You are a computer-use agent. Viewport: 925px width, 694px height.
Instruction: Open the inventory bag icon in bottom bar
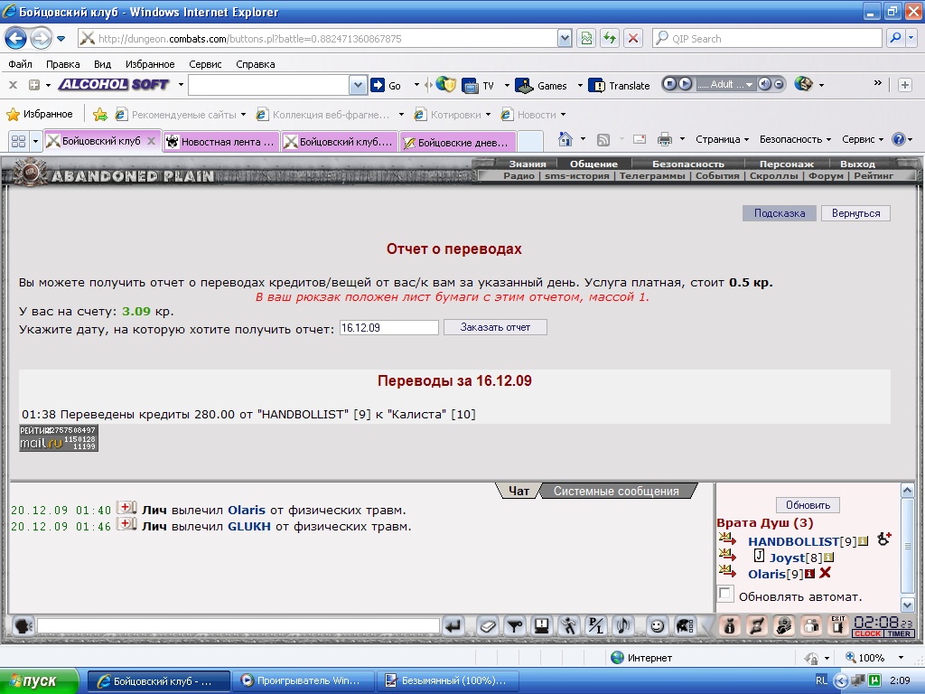(730, 625)
